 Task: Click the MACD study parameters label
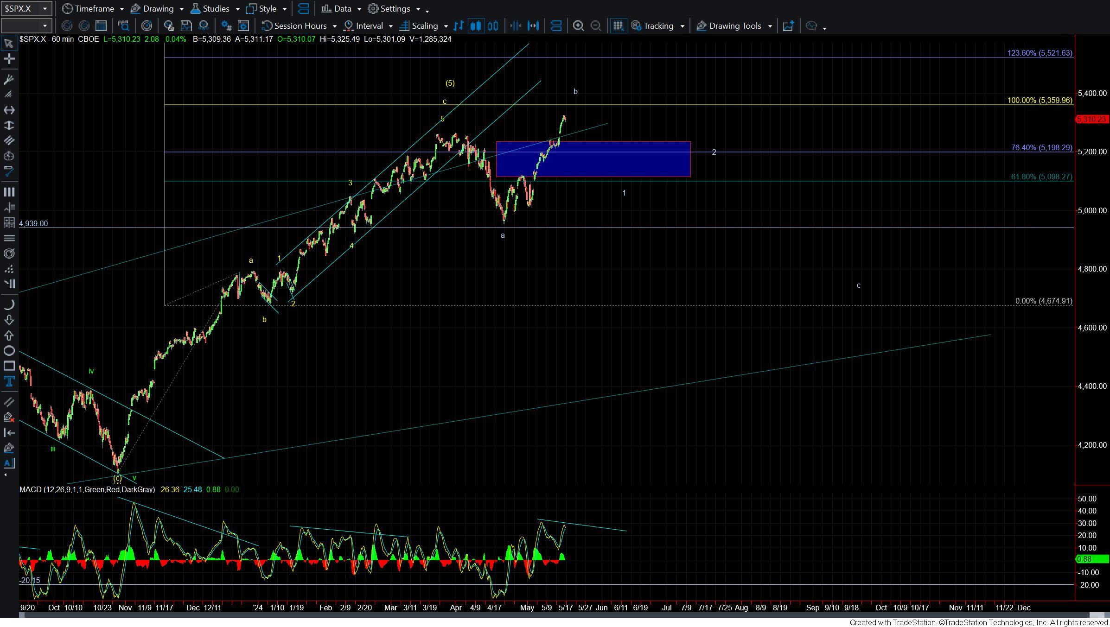pos(87,489)
